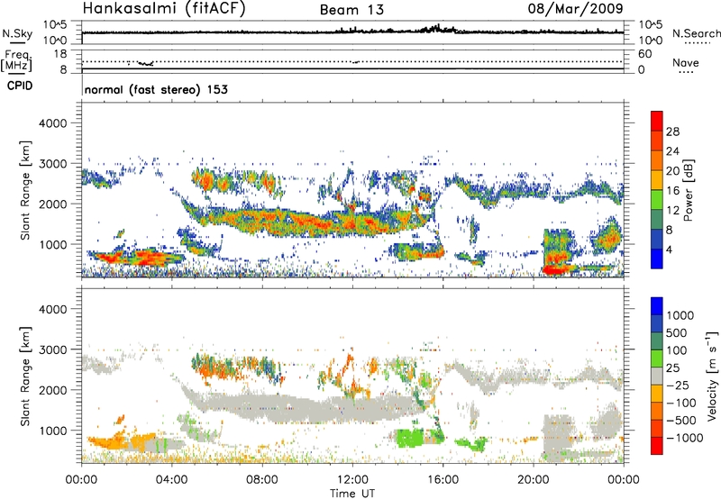Click the Freq. [MHz] axis label

pyautogui.click(x=16, y=60)
